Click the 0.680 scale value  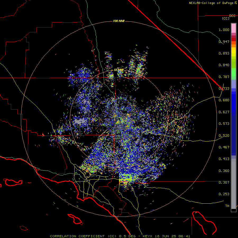click(224, 100)
